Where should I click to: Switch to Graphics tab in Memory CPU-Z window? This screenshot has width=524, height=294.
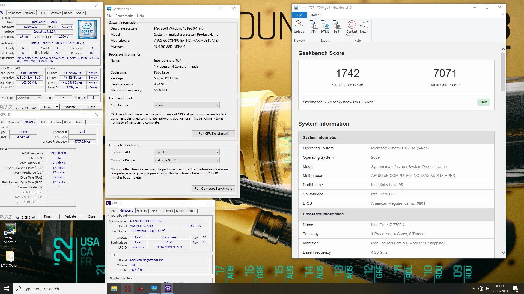55,122
